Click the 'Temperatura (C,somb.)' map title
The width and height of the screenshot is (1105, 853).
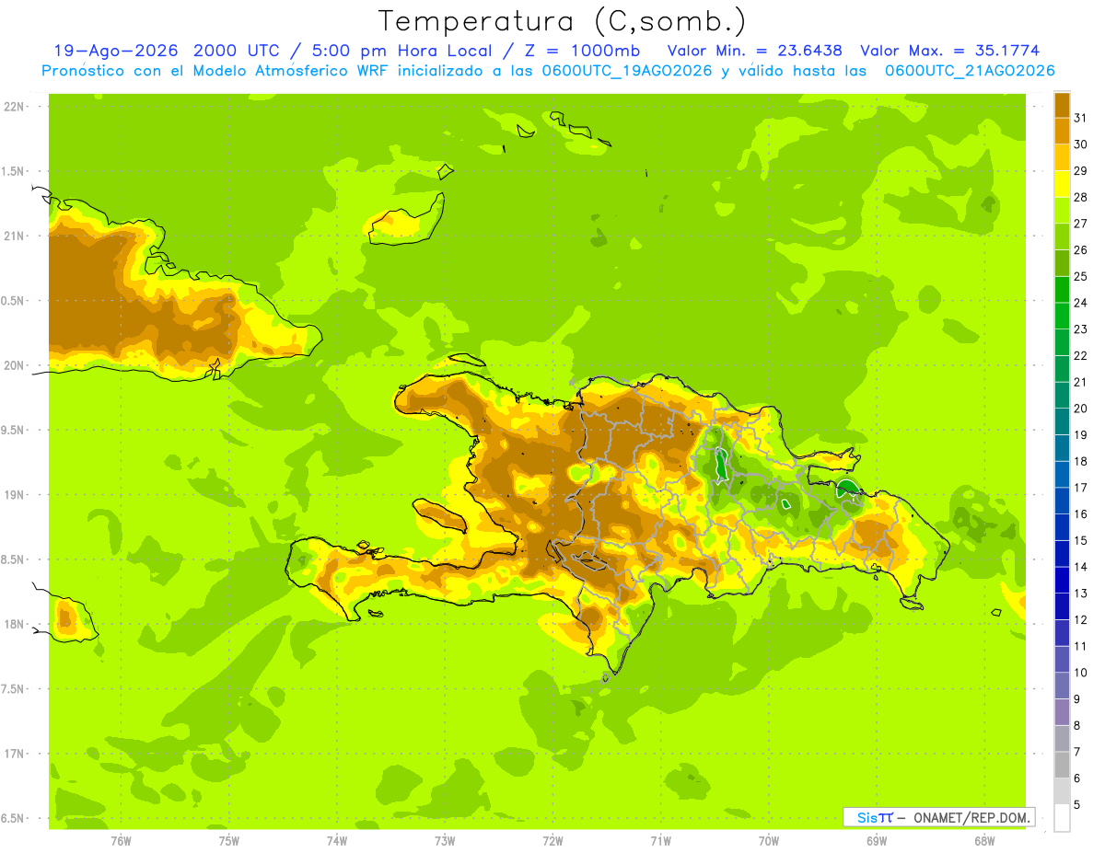click(x=563, y=21)
